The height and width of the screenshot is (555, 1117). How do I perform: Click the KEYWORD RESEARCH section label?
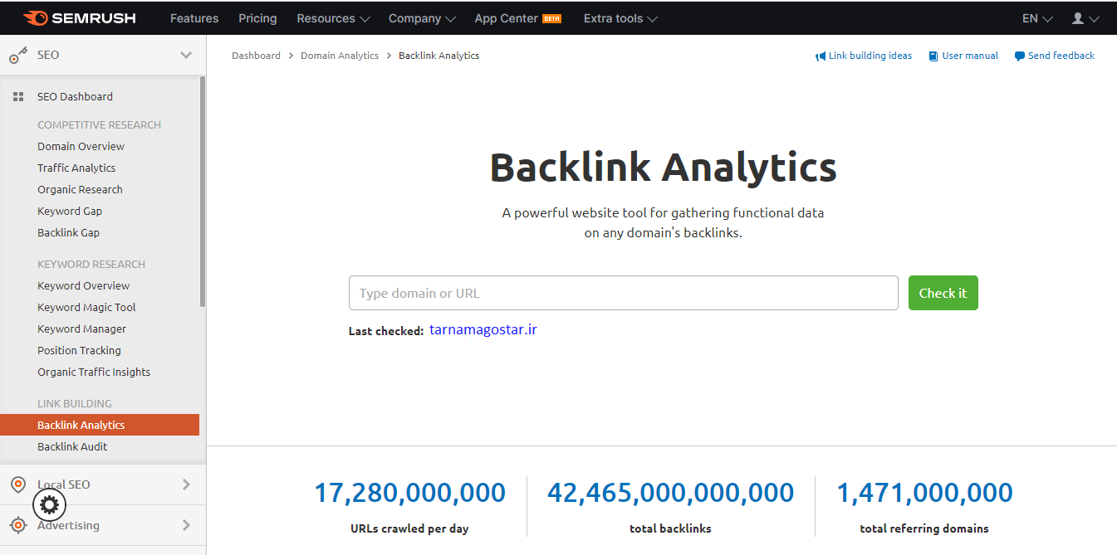(91, 265)
